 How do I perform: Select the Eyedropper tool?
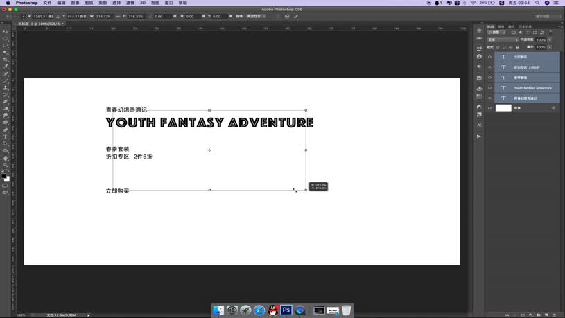5,67
